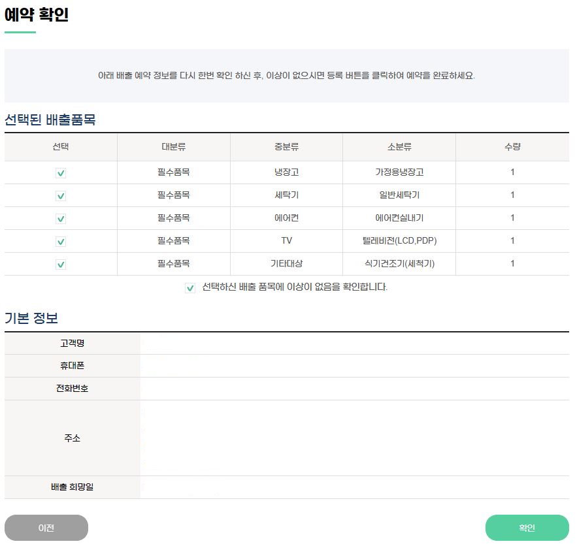Uncheck the 가정용냉장고 row checkbox
The width and height of the screenshot is (577, 548).
(x=61, y=173)
